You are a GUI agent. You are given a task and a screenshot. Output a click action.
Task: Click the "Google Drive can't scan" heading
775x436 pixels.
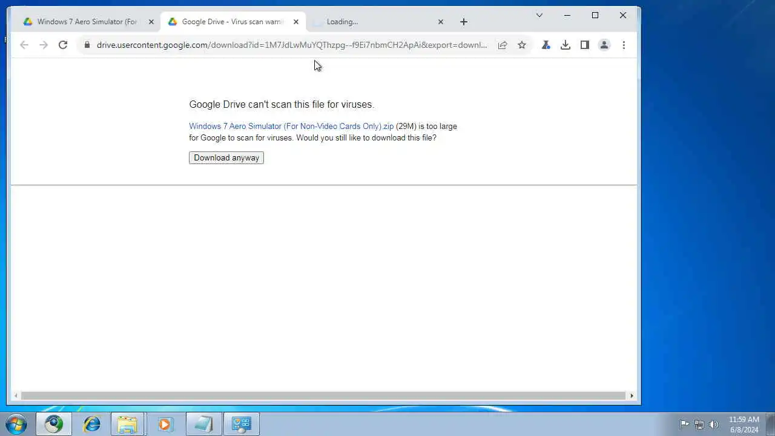(x=282, y=104)
